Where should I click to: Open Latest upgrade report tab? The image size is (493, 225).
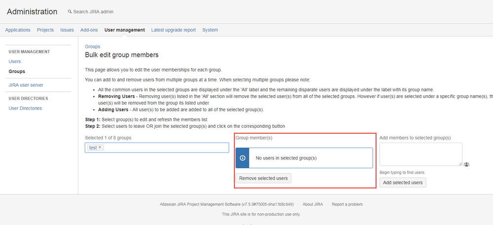[174, 30]
